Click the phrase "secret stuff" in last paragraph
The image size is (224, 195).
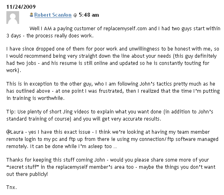(x=23, y=167)
